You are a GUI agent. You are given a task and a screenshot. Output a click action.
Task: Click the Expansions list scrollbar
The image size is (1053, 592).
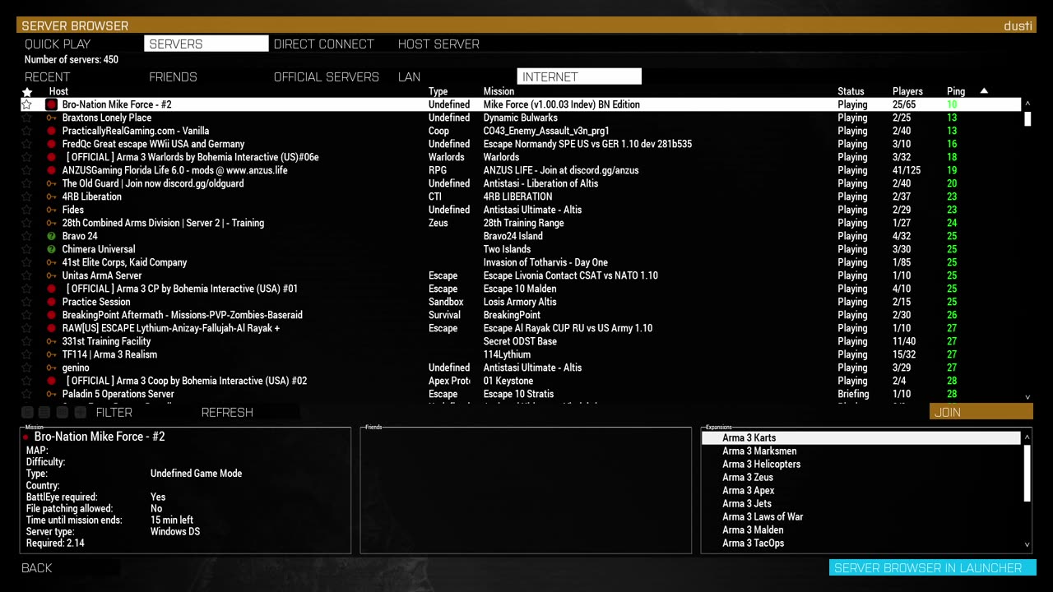1027,473
